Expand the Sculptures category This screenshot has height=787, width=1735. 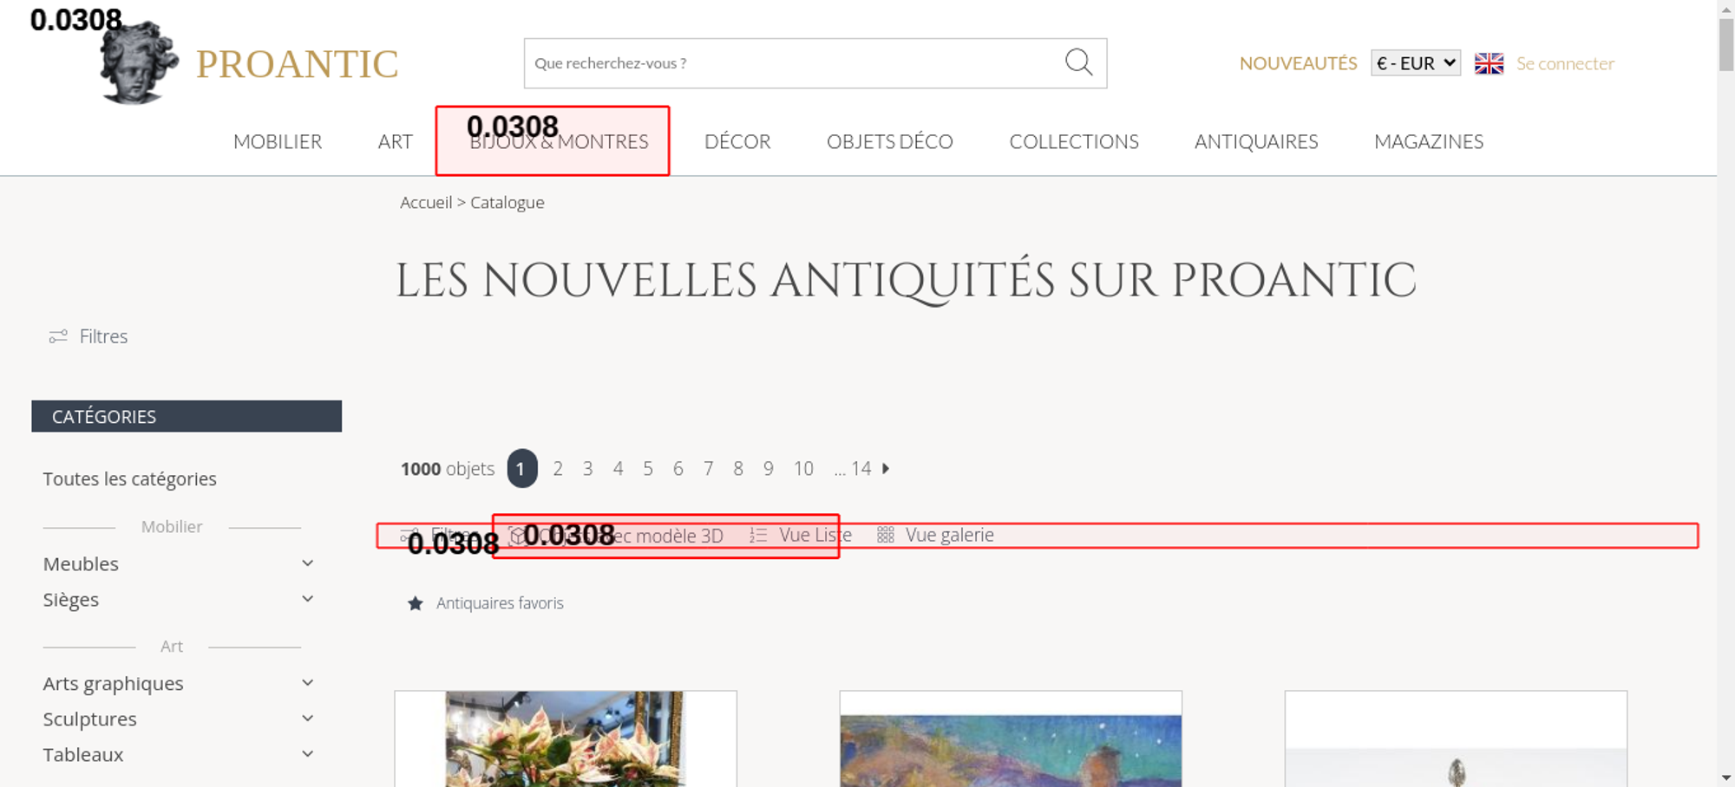click(x=307, y=719)
